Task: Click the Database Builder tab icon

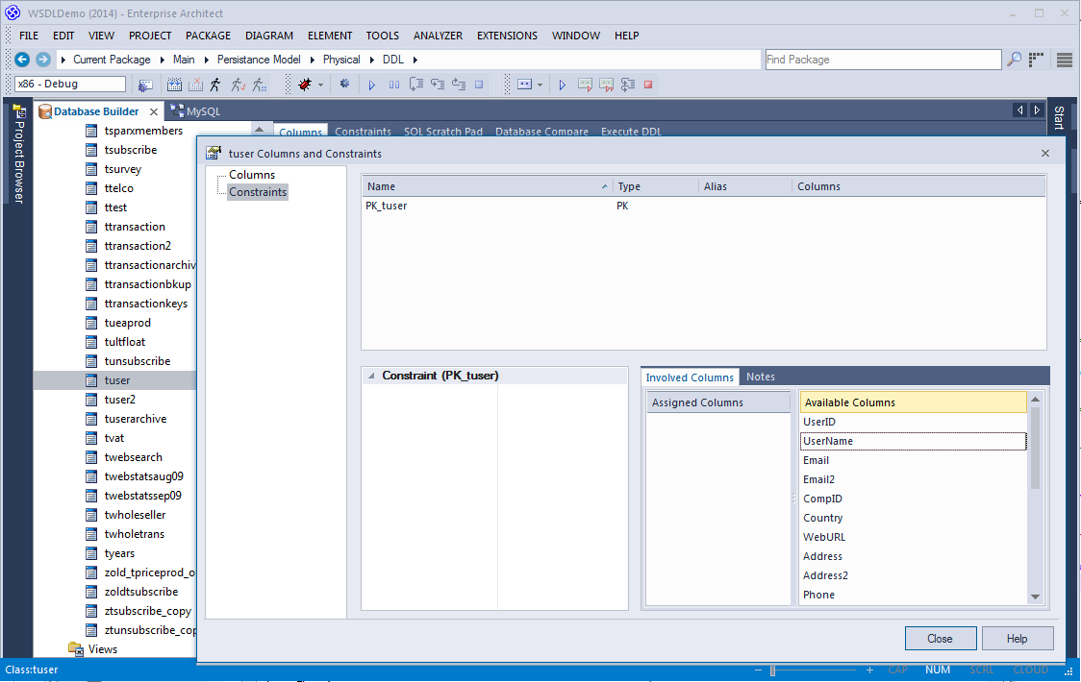Action: (x=45, y=111)
